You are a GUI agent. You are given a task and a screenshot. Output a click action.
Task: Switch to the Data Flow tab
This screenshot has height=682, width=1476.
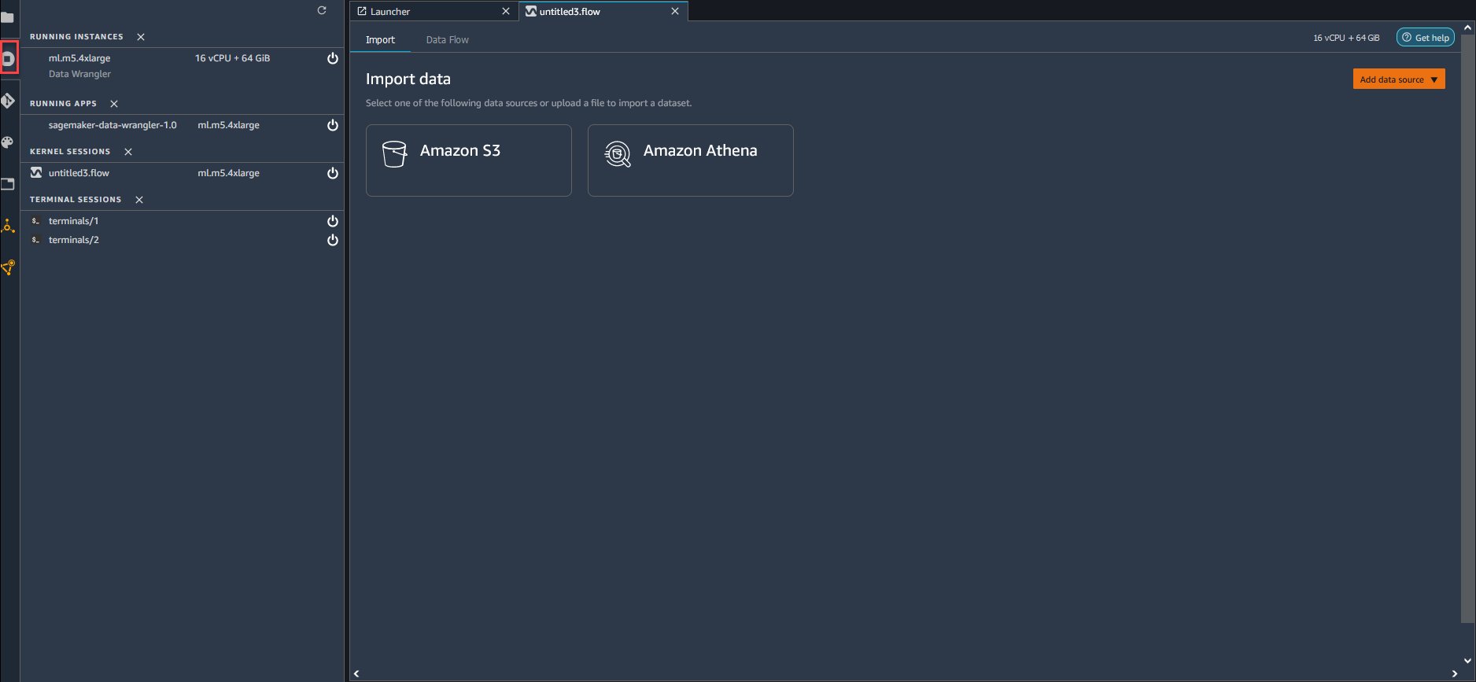[x=447, y=39]
